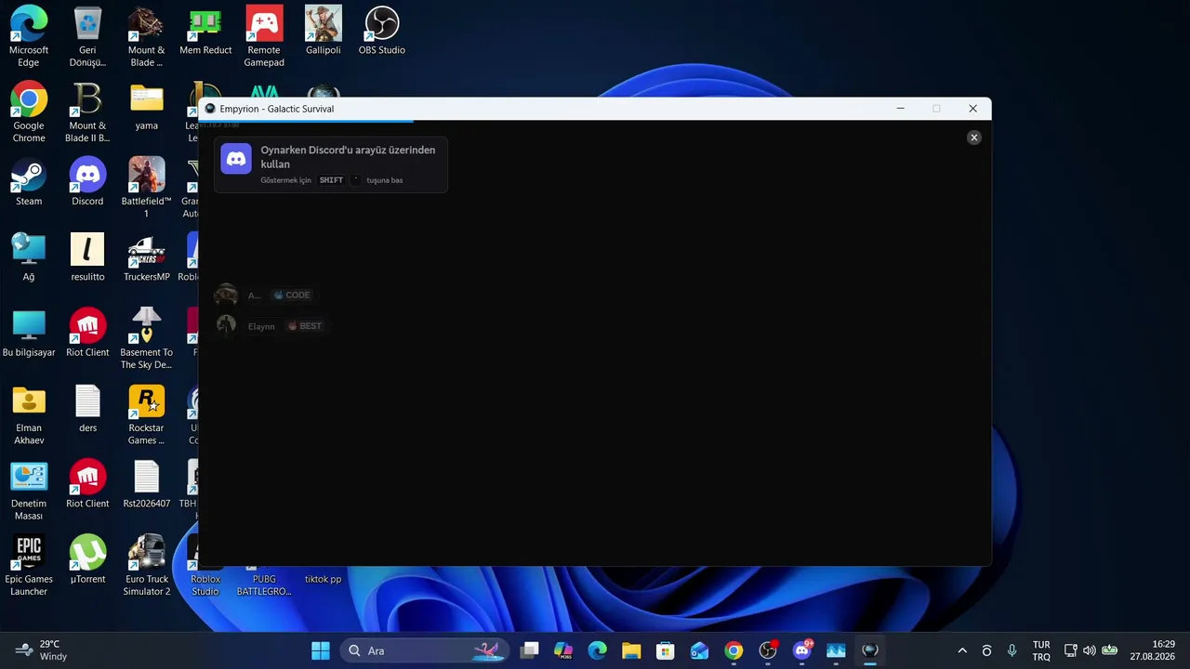1190x669 pixels.
Task: Select the Gallipoli game shortcut
Action: [324, 31]
